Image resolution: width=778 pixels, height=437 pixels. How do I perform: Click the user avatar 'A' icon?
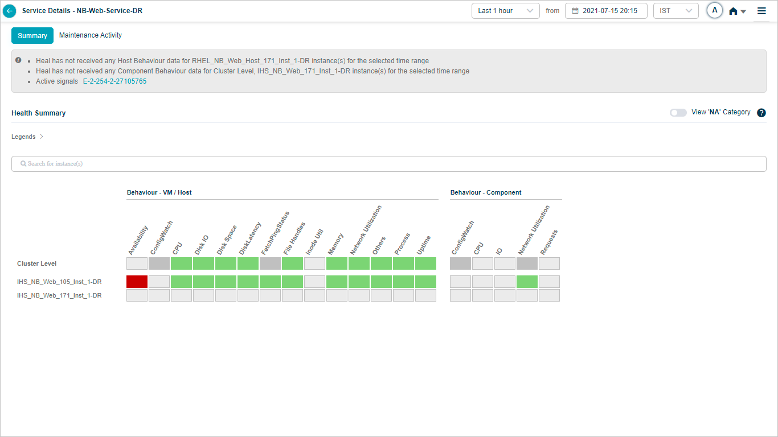click(714, 11)
